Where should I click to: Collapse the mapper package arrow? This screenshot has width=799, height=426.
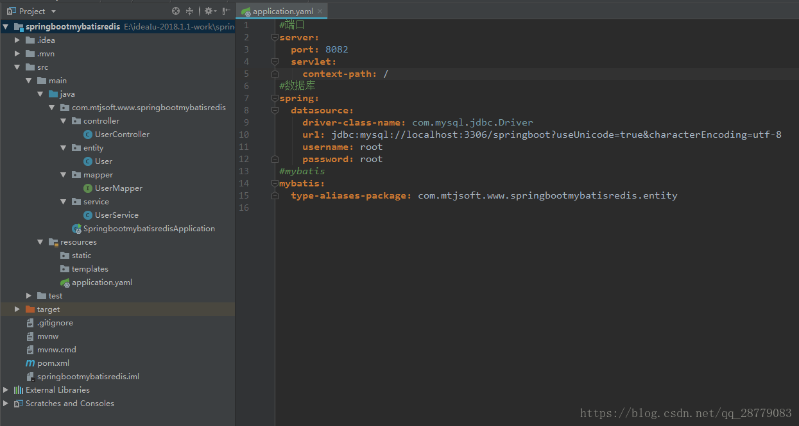coord(64,175)
